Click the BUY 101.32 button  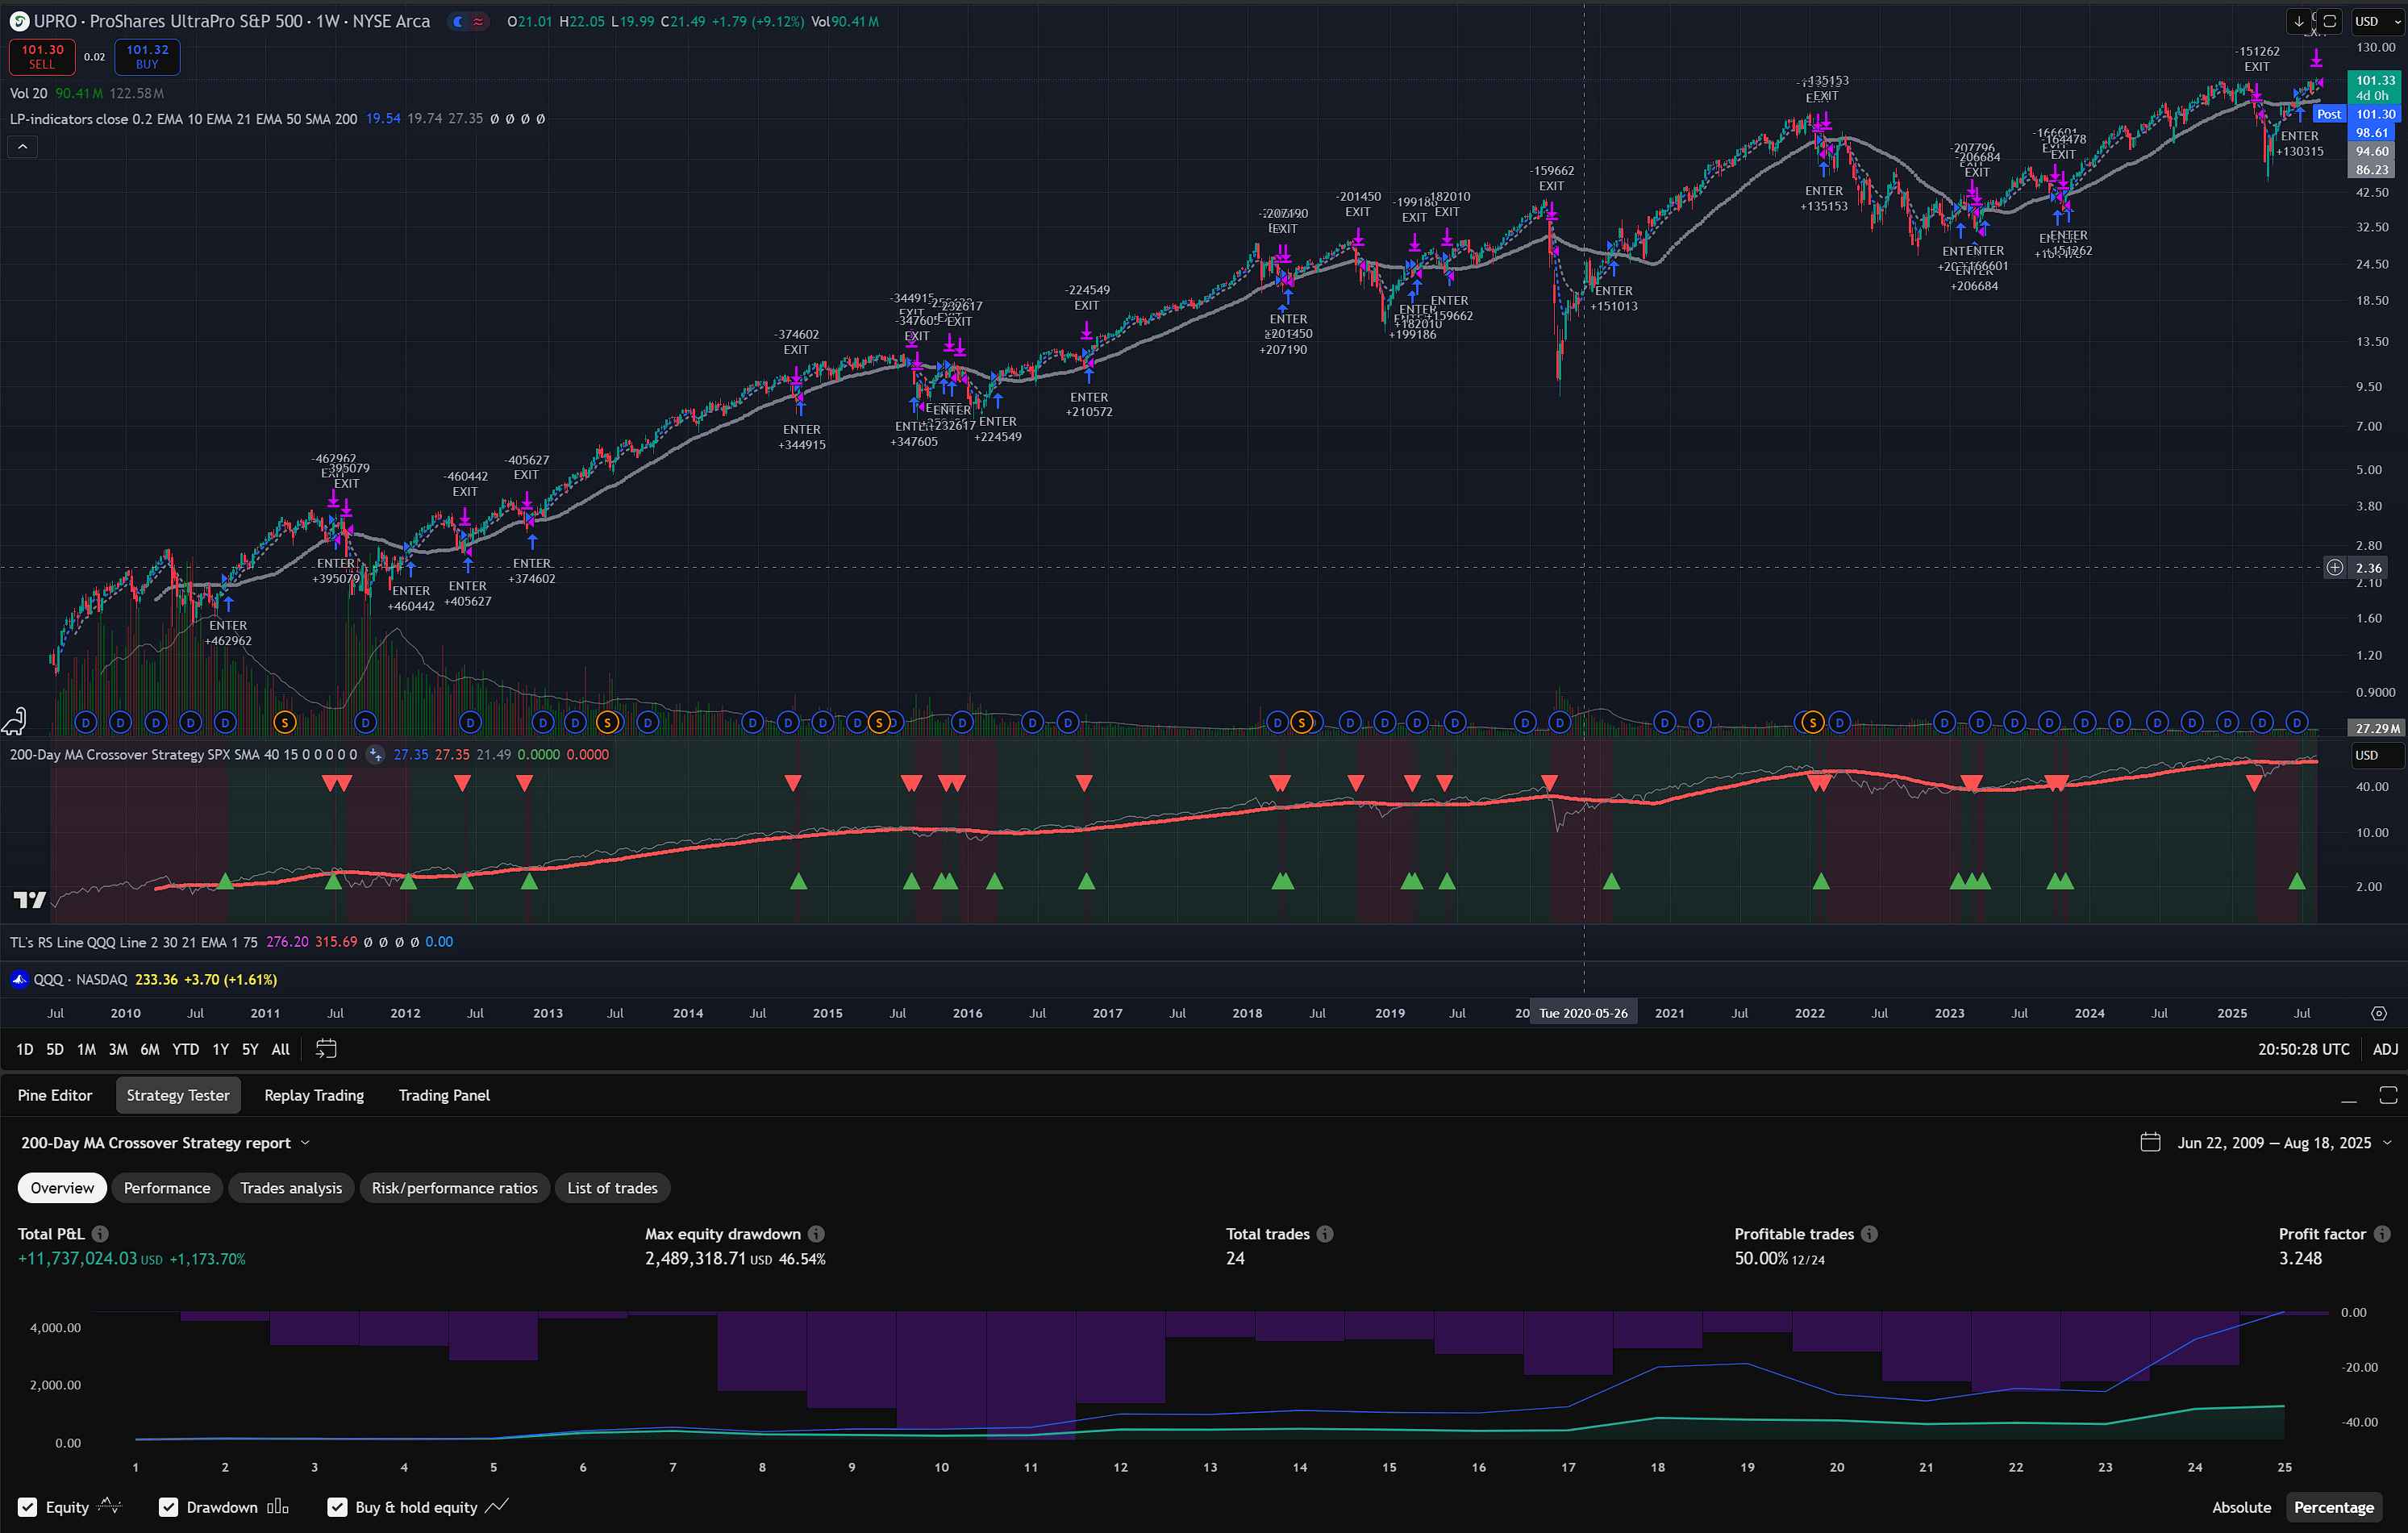[x=147, y=57]
